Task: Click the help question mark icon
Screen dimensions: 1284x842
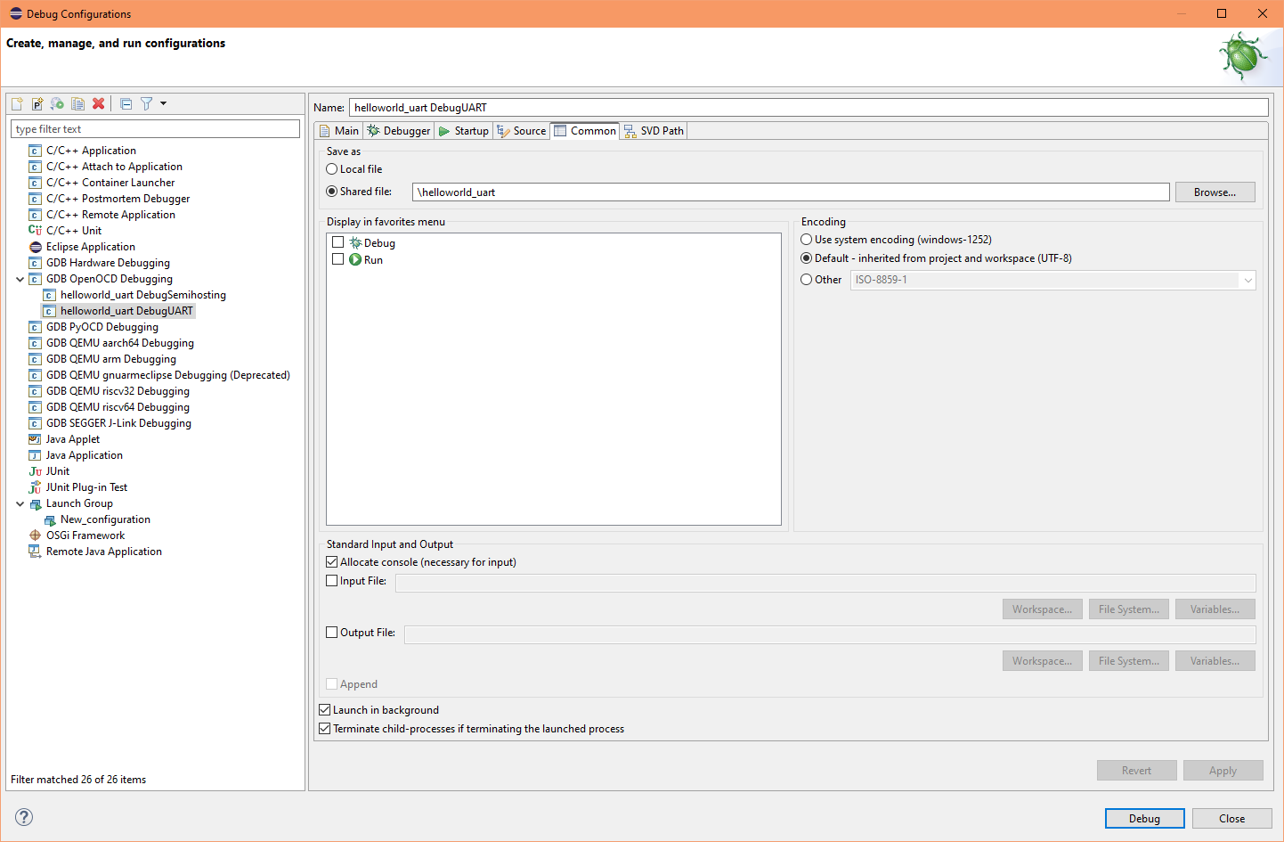Action: point(24,817)
